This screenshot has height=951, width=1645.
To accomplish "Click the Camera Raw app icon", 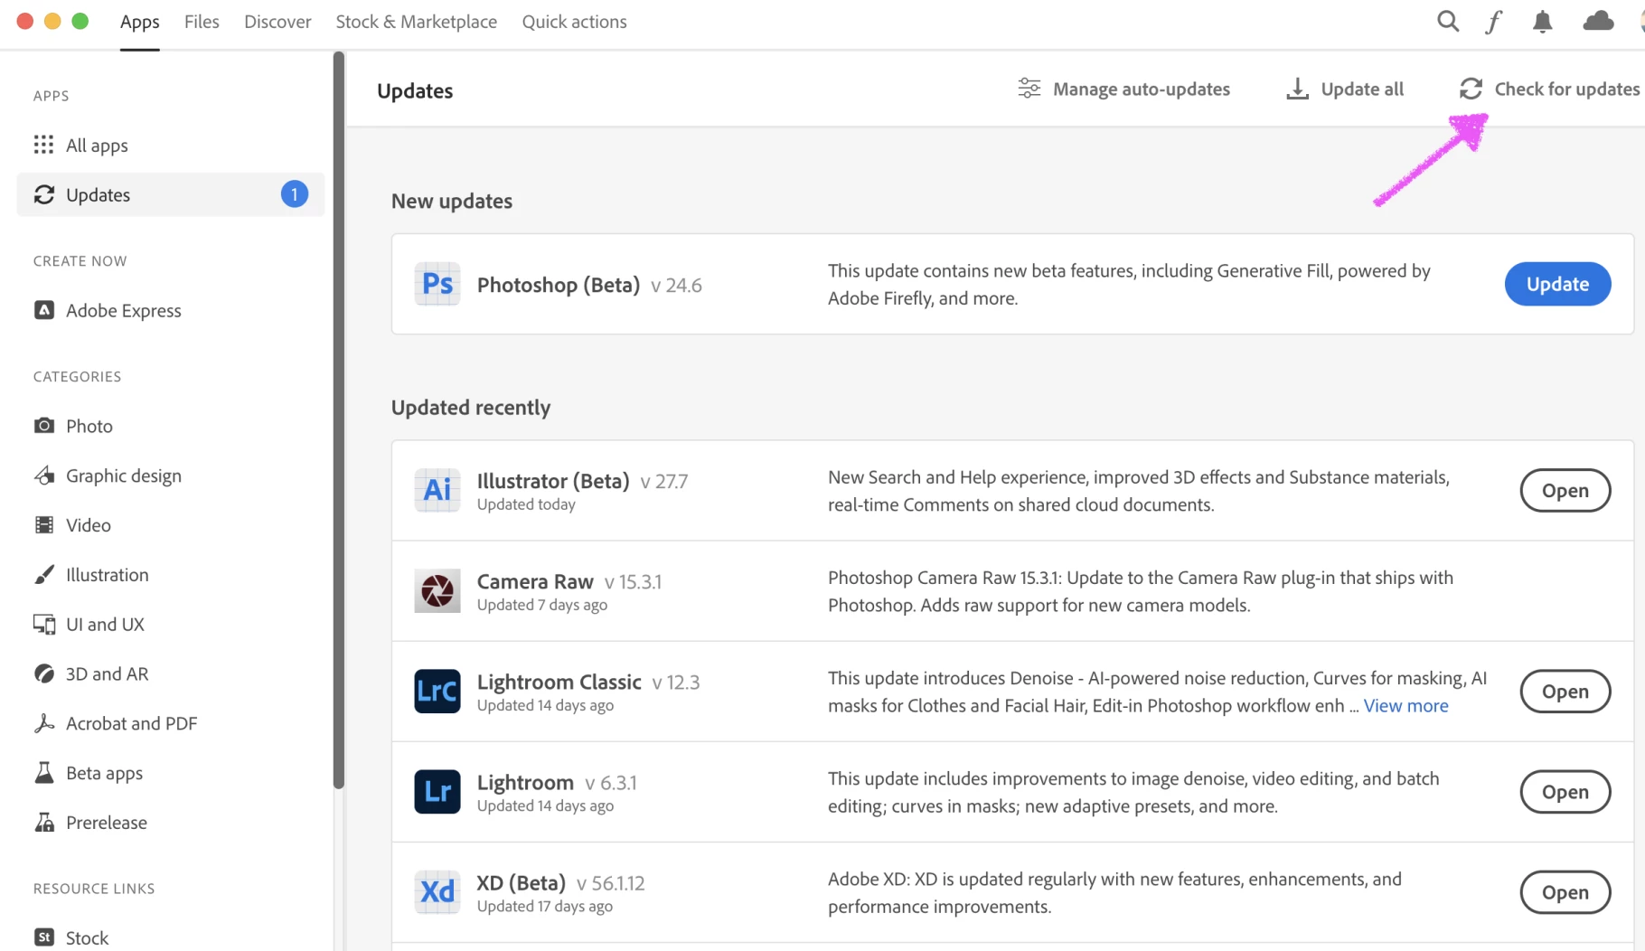I will [437, 590].
